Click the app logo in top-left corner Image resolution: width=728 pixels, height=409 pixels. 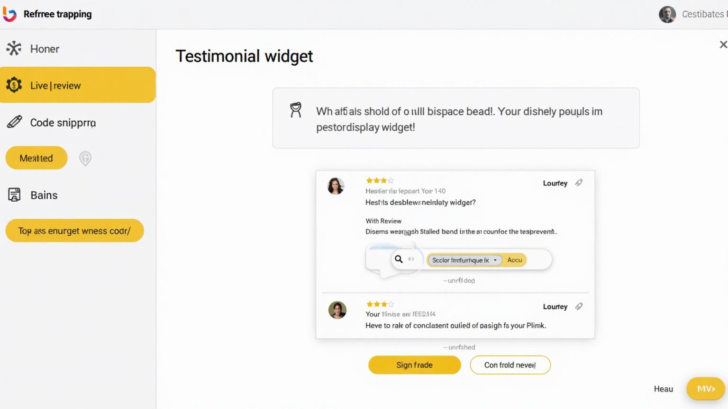point(9,14)
